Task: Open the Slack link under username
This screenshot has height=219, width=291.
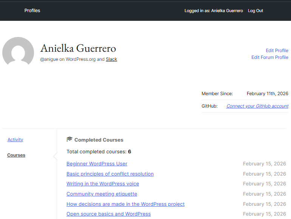Action: [111, 59]
